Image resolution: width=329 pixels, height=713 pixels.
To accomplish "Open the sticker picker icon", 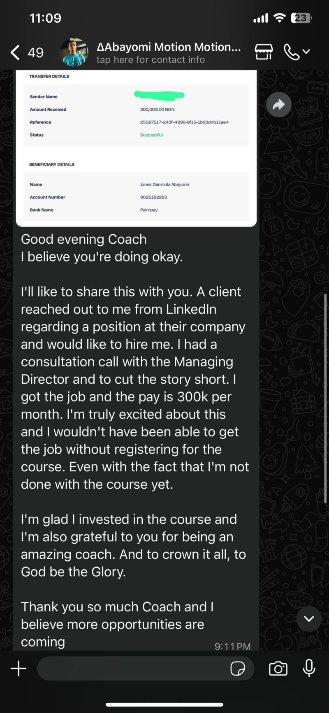I will [238, 669].
